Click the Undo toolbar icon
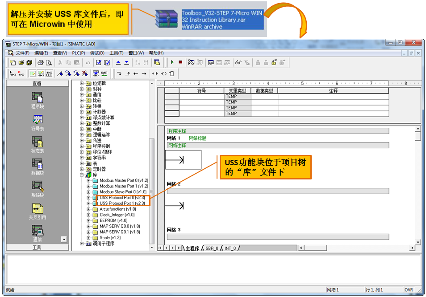This screenshot has width=426, height=297. click(x=88, y=63)
